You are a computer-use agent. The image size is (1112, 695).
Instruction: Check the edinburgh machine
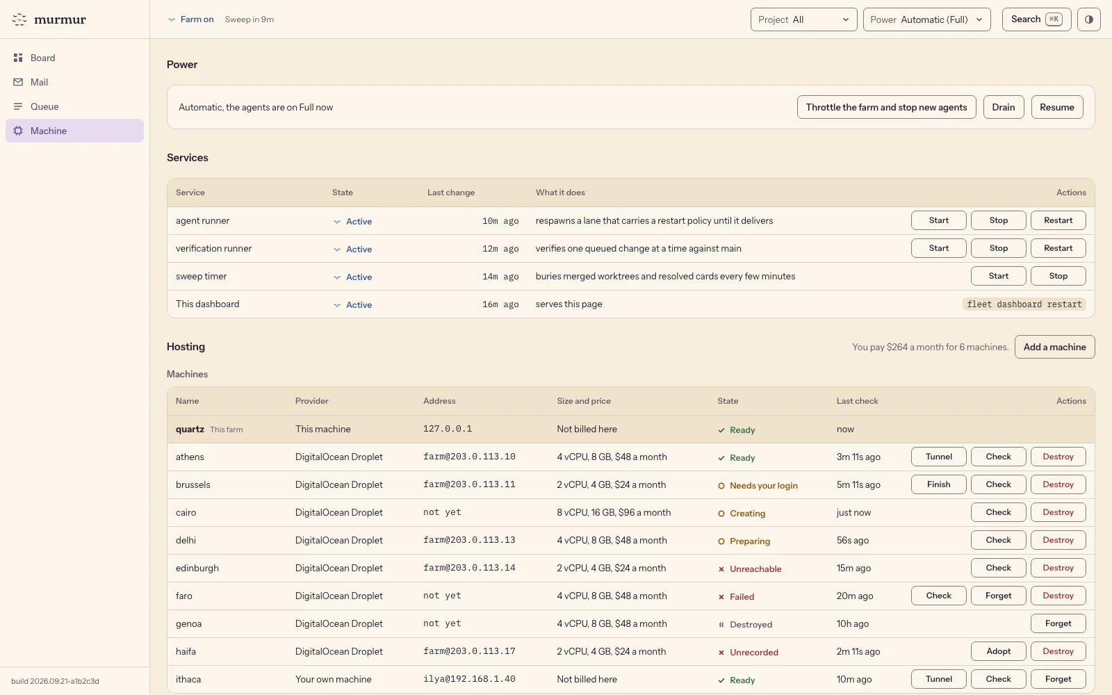(999, 568)
